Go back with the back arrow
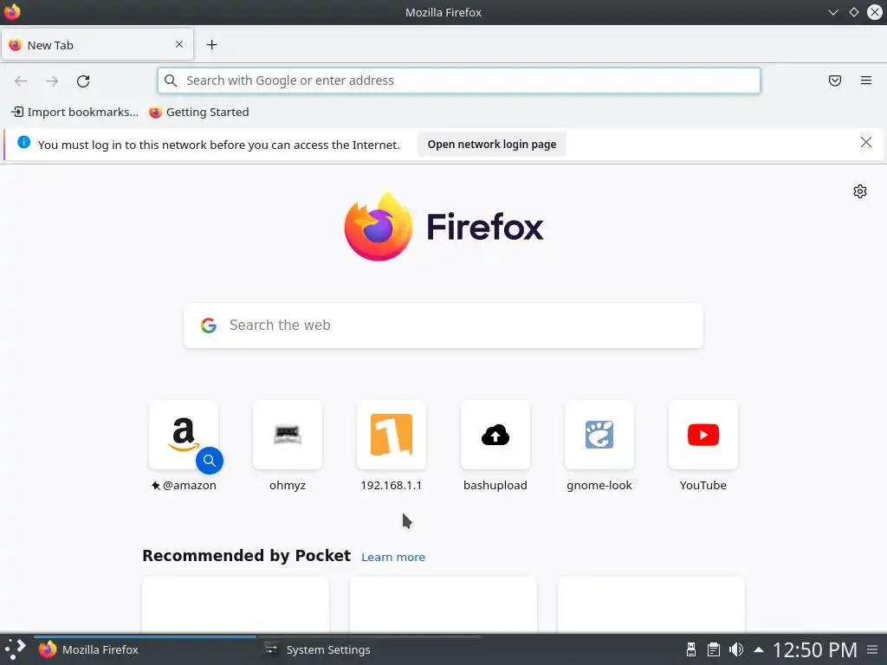Viewport: 887px width, 665px height. [21, 81]
